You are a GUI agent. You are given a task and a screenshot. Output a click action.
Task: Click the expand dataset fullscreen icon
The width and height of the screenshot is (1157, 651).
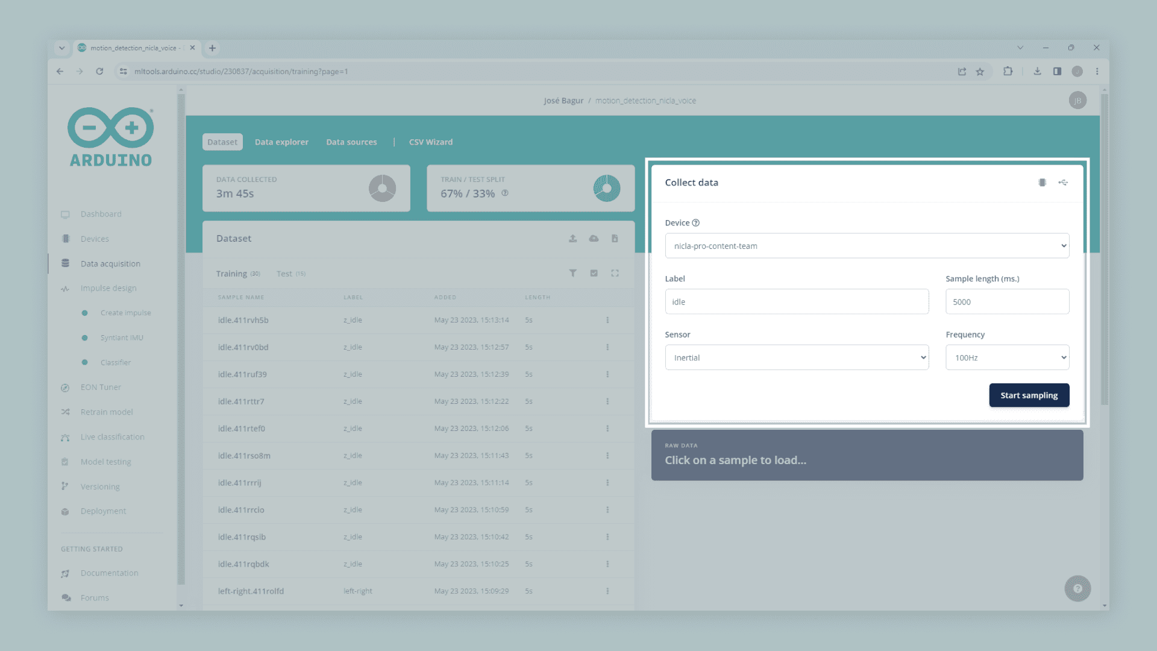[615, 273]
